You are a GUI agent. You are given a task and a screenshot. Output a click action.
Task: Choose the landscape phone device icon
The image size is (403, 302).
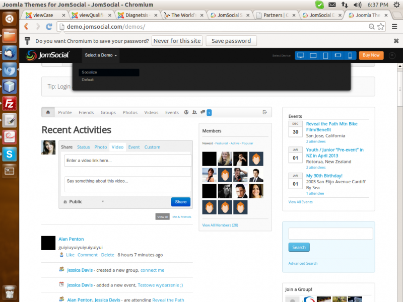(x=338, y=55)
